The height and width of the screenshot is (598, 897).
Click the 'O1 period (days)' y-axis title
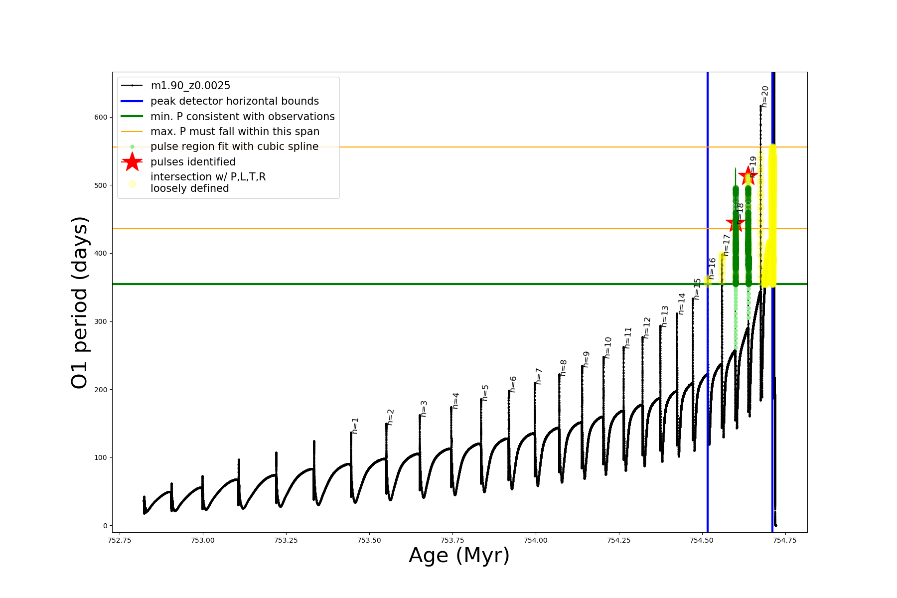point(80,302)
